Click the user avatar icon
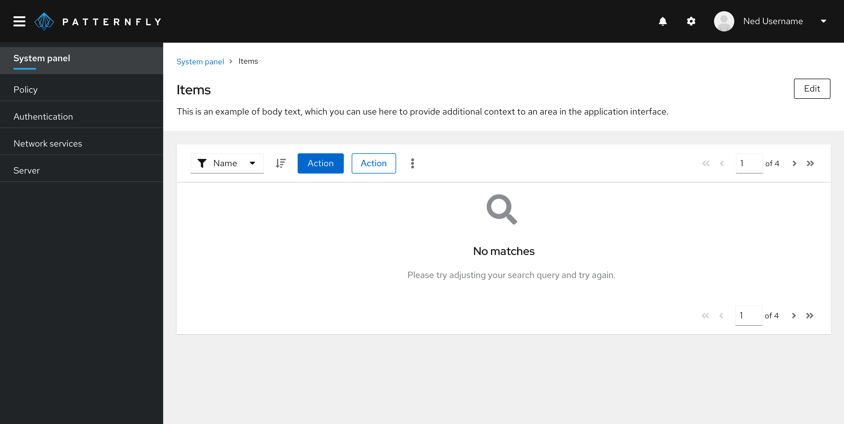This screenshot has height=424, width=844. (724, 21)
